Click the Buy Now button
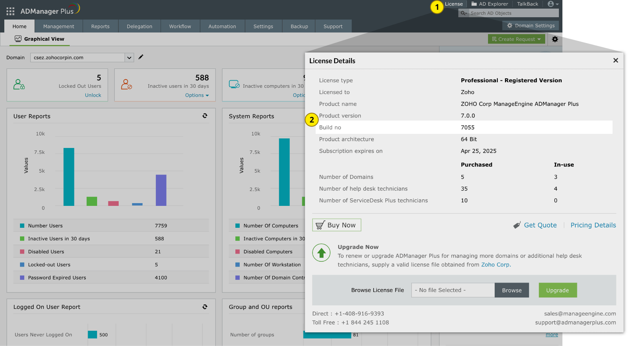The image size is (629, 346). [x=336, y=225]
